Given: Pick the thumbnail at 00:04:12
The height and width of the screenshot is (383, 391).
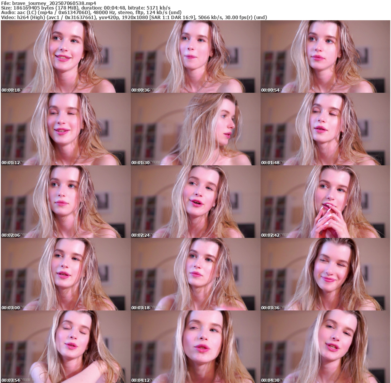Looking at the screenshot, I should pos(195,347).
